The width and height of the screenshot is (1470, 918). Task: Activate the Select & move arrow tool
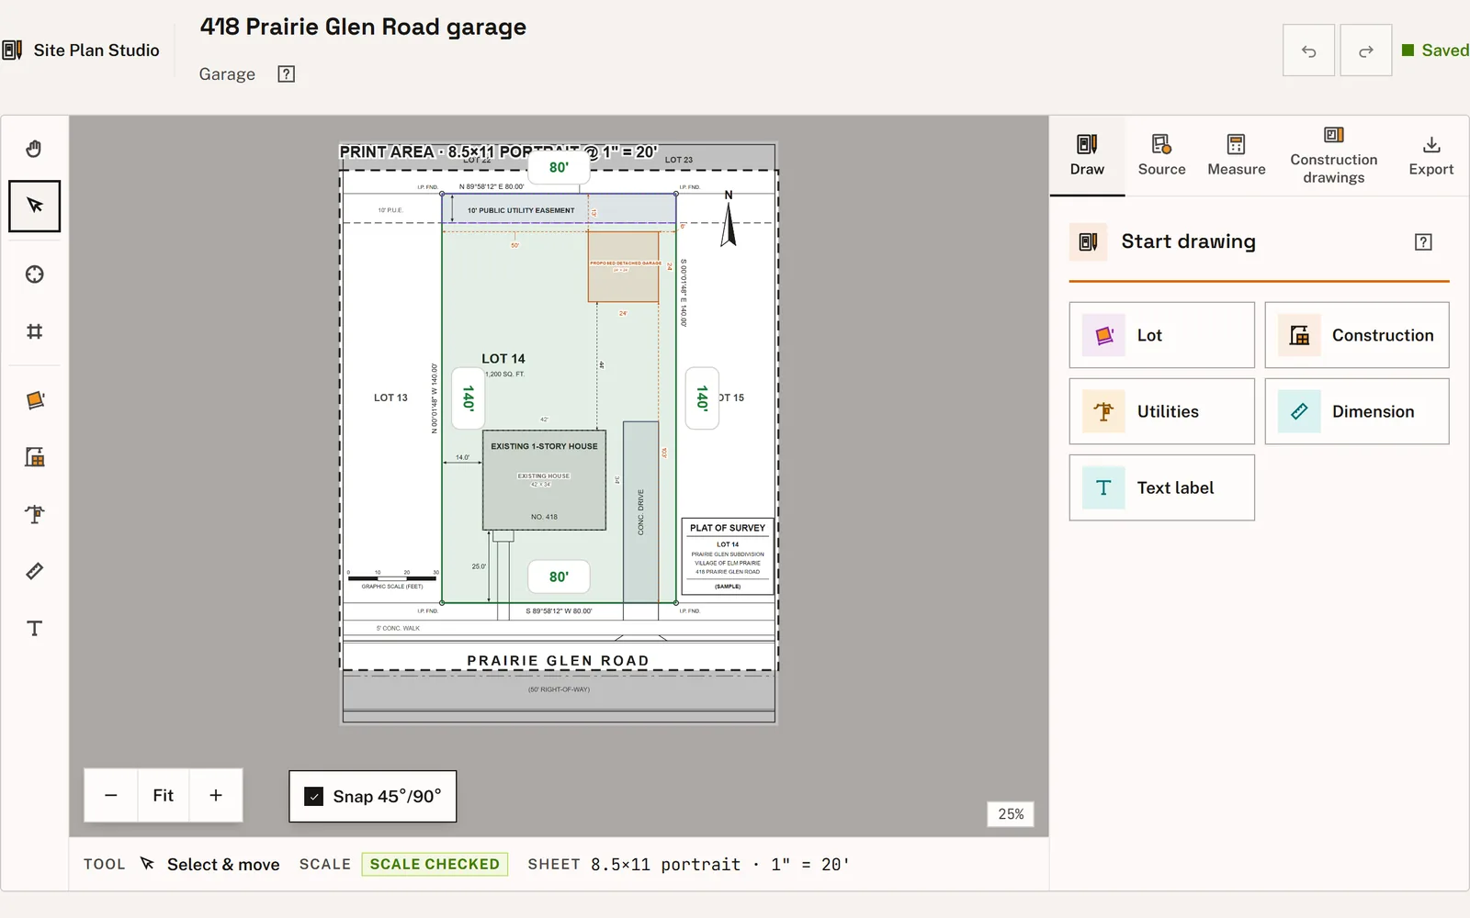click(x=35, y=206)
